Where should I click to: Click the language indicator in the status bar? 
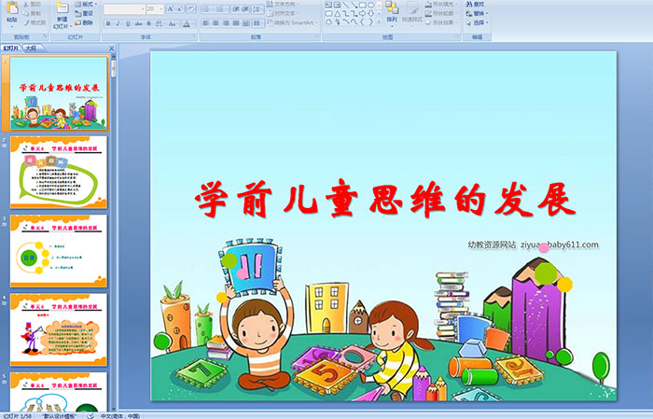coord(120,415)
